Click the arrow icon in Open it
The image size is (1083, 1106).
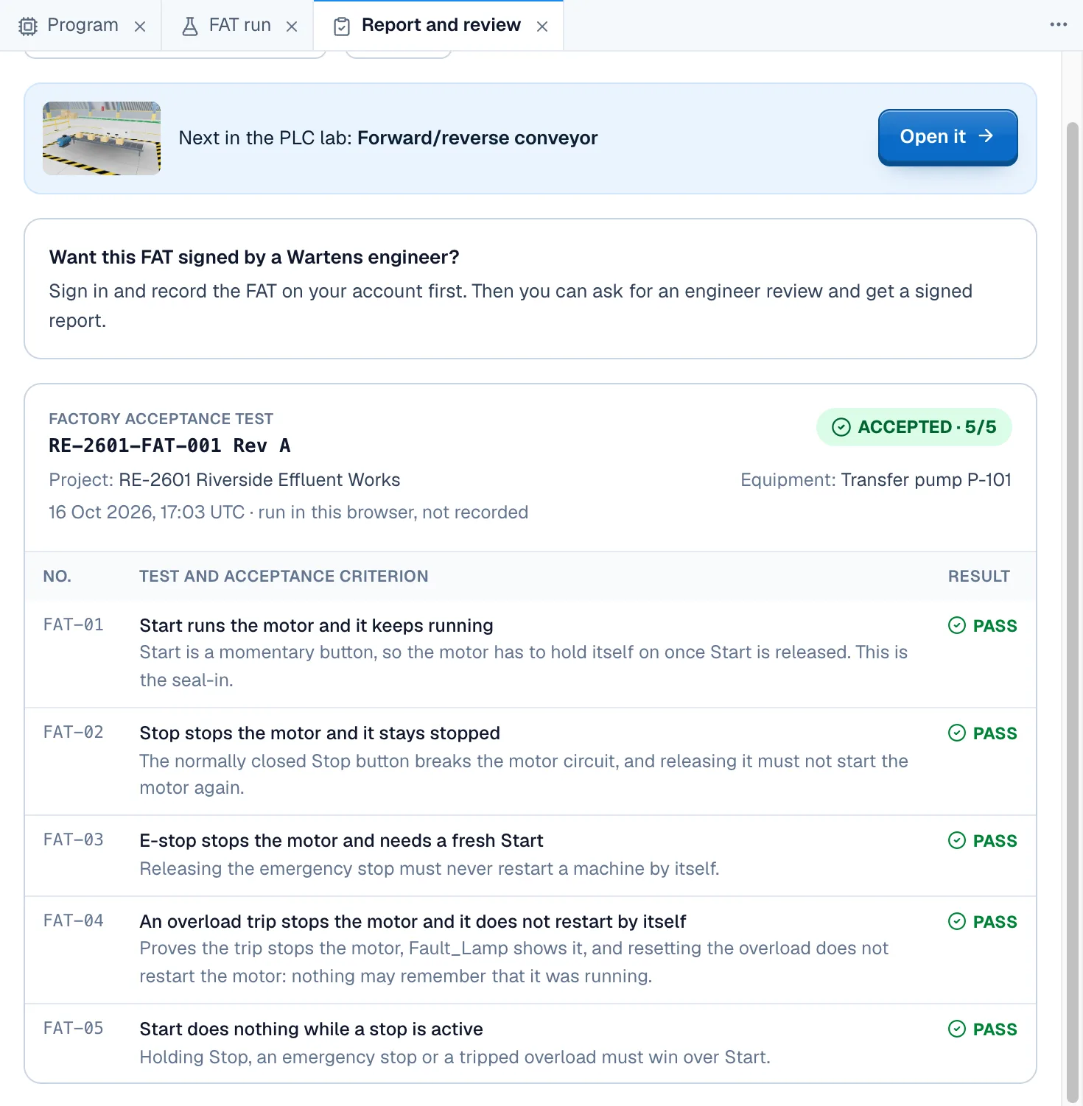click(x=986, y=136)
